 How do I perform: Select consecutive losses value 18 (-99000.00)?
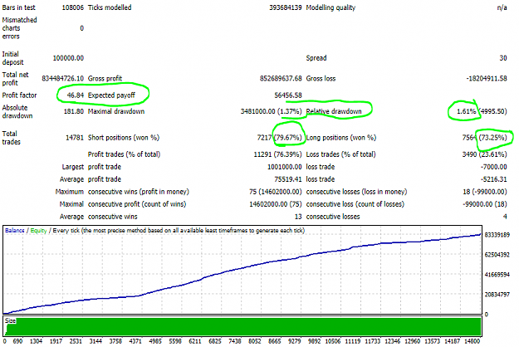coord(485,193)
